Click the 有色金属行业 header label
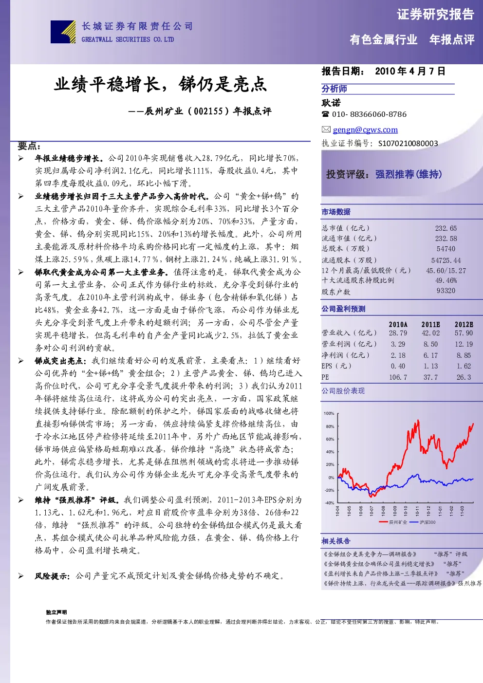 [384, 40]
